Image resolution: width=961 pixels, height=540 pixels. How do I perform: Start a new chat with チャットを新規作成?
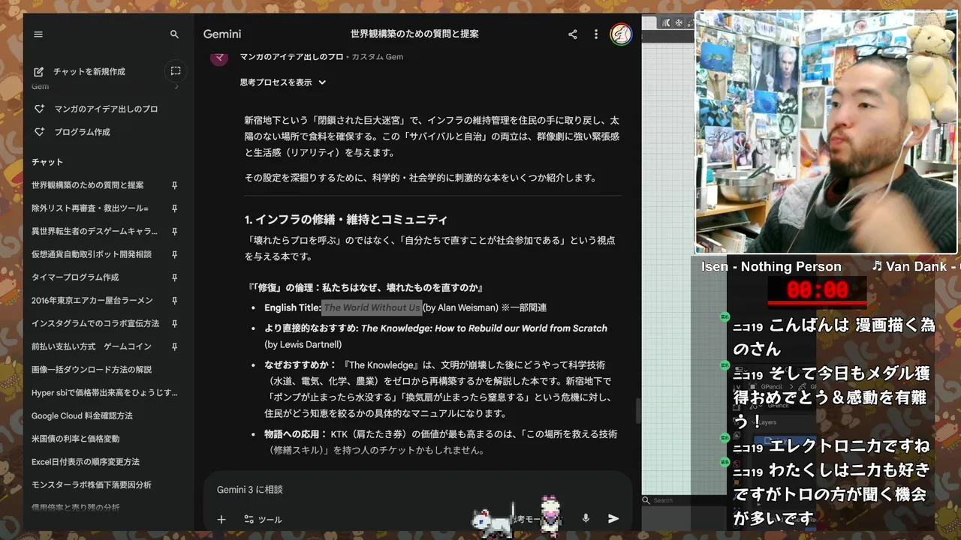pyautogui.click(x=80, y=71)
